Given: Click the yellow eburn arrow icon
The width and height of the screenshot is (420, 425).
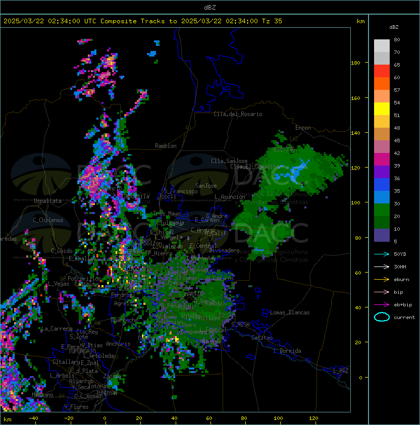Looking at the screenshot, I should (382, 280).
